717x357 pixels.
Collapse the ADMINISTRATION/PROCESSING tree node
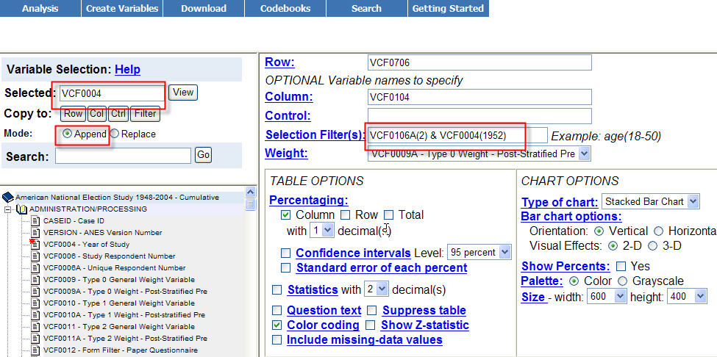point(8,209)
